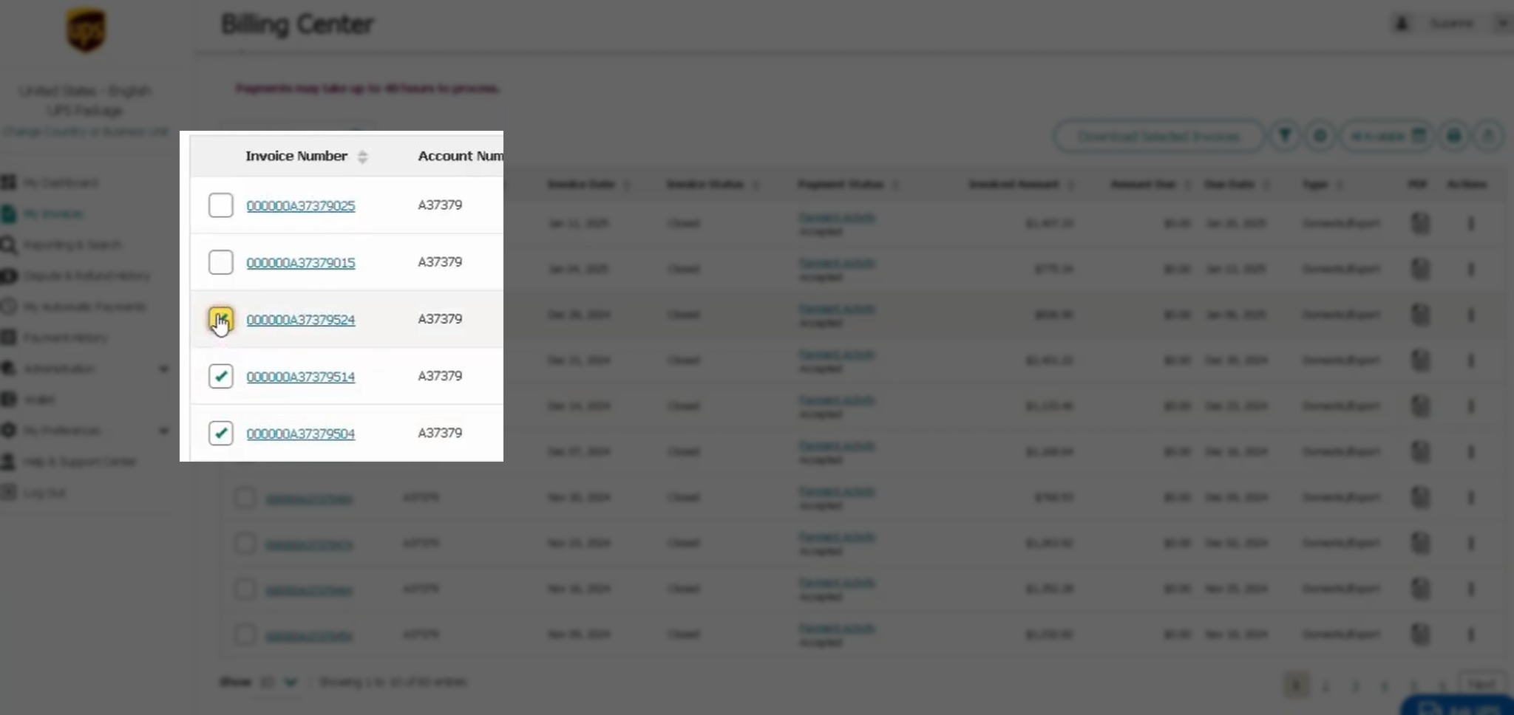
Task: Open PDF icon for Dec 14, 2024 invoice
Action: pos(1420,406)
